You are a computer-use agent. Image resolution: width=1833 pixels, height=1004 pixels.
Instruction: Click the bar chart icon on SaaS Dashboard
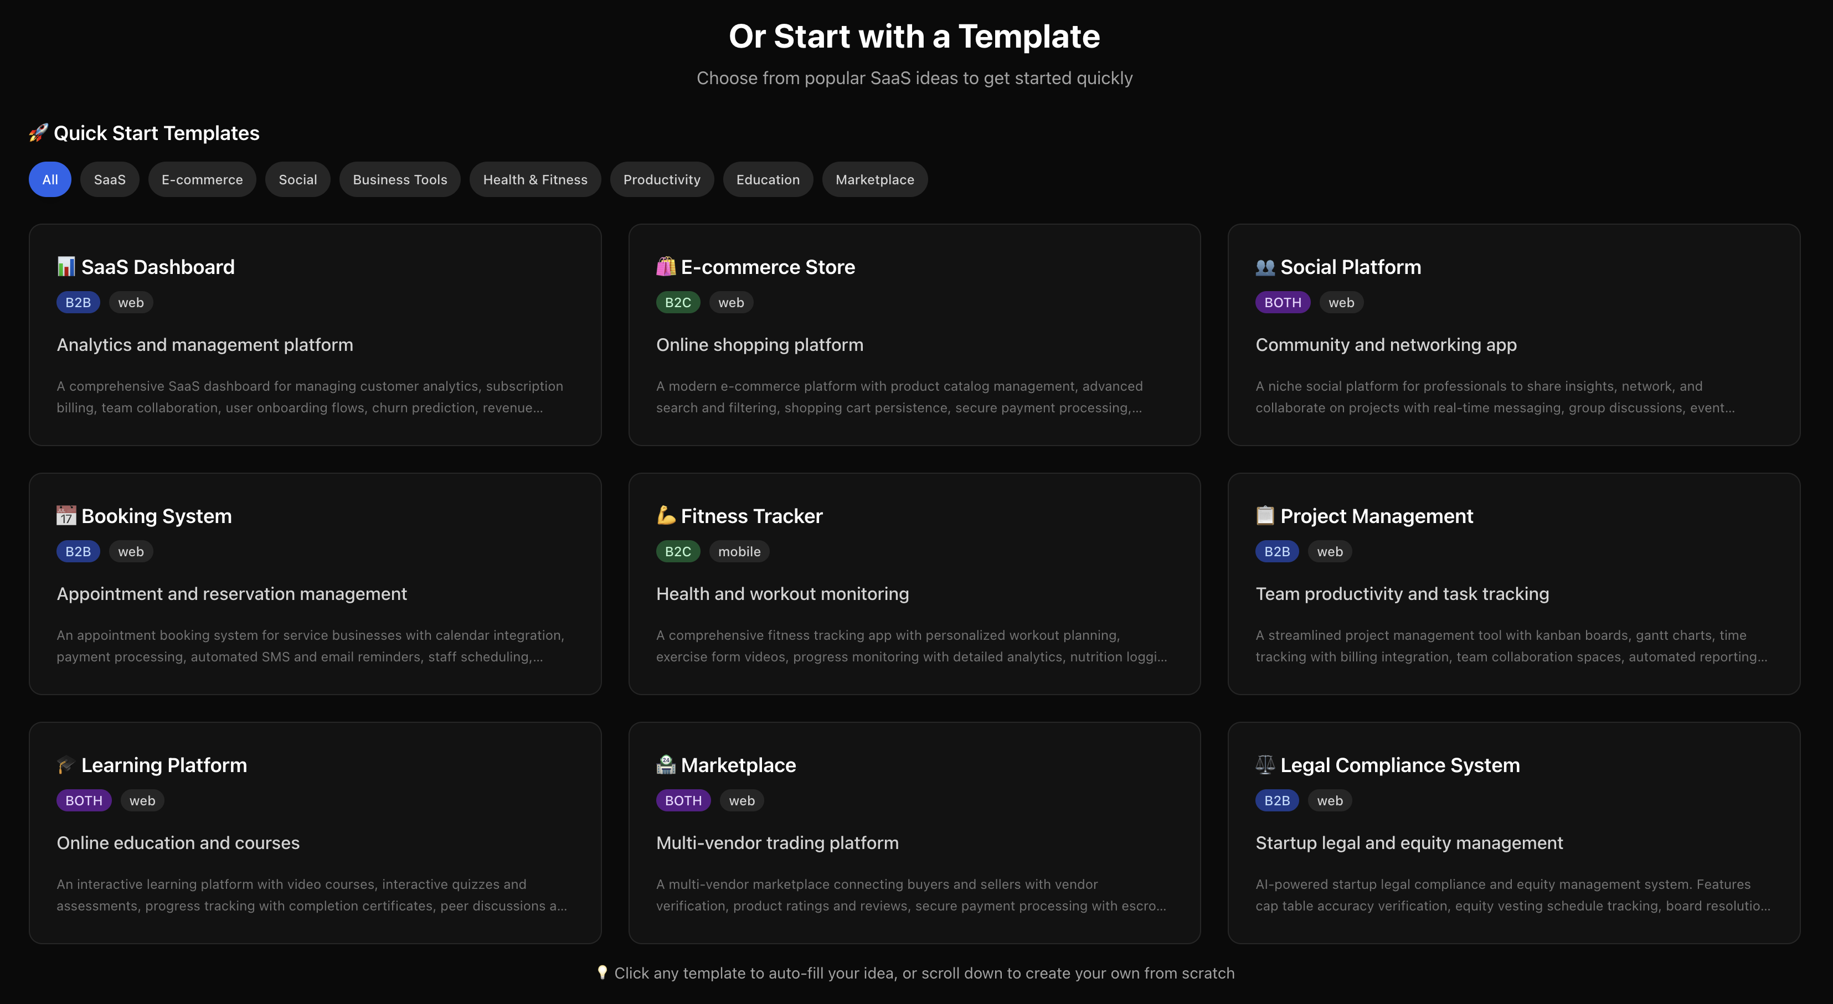(65, 266)
